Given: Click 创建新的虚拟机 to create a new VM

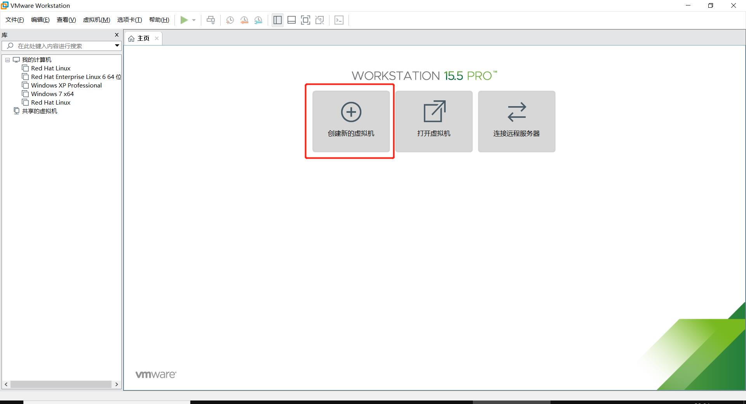Looking at the screenshot, I should tap(350, 121).
